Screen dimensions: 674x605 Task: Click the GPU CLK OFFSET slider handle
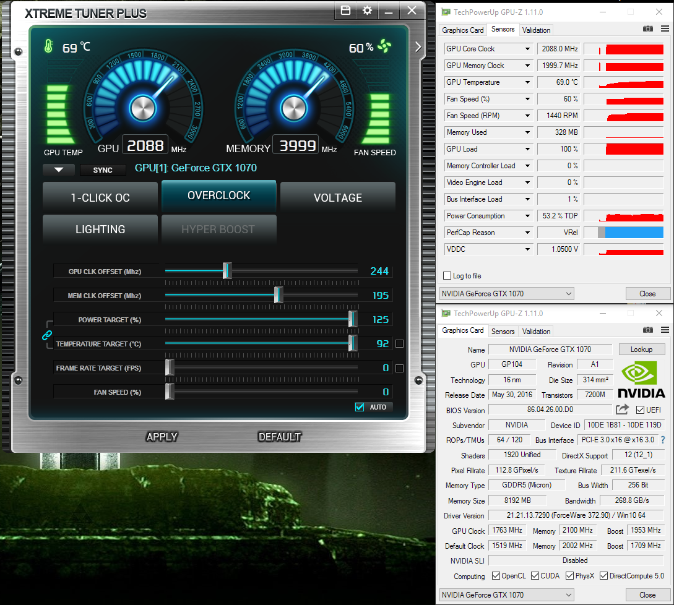point(227,271)
